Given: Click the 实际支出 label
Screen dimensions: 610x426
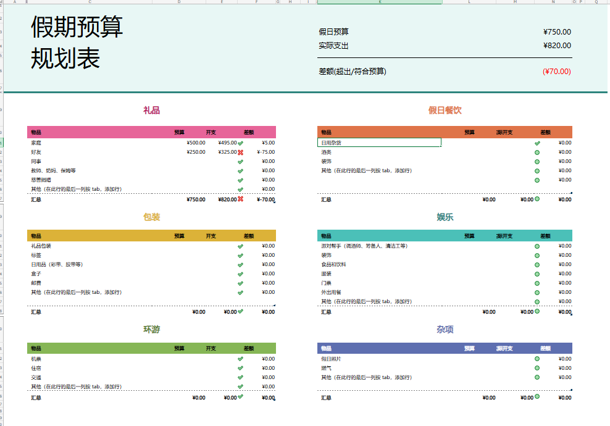Looking at the screenshot, I should 333,46.
